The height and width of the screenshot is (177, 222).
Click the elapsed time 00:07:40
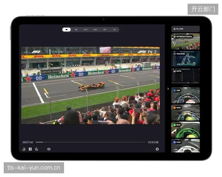pos(28,142)
